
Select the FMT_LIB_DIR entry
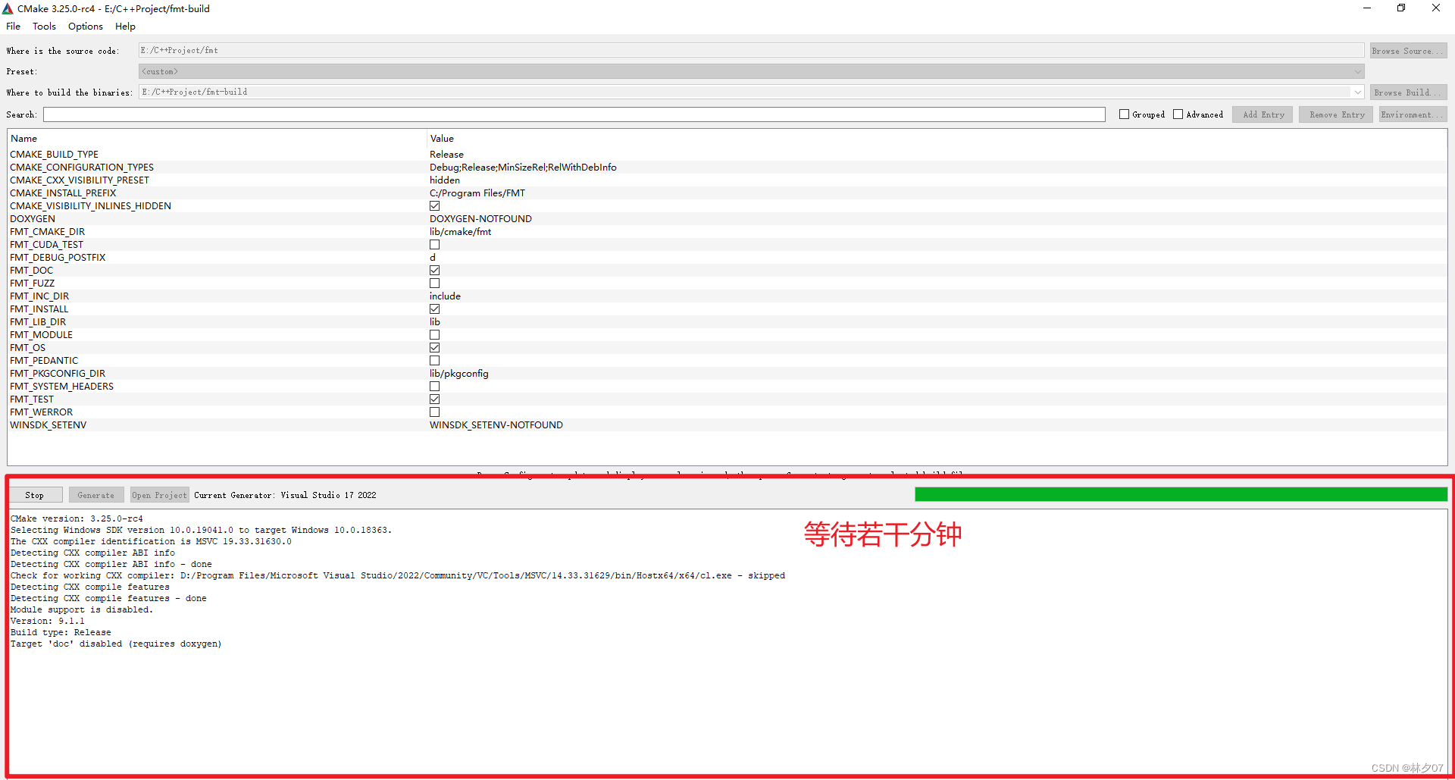(x=38, y=322)
